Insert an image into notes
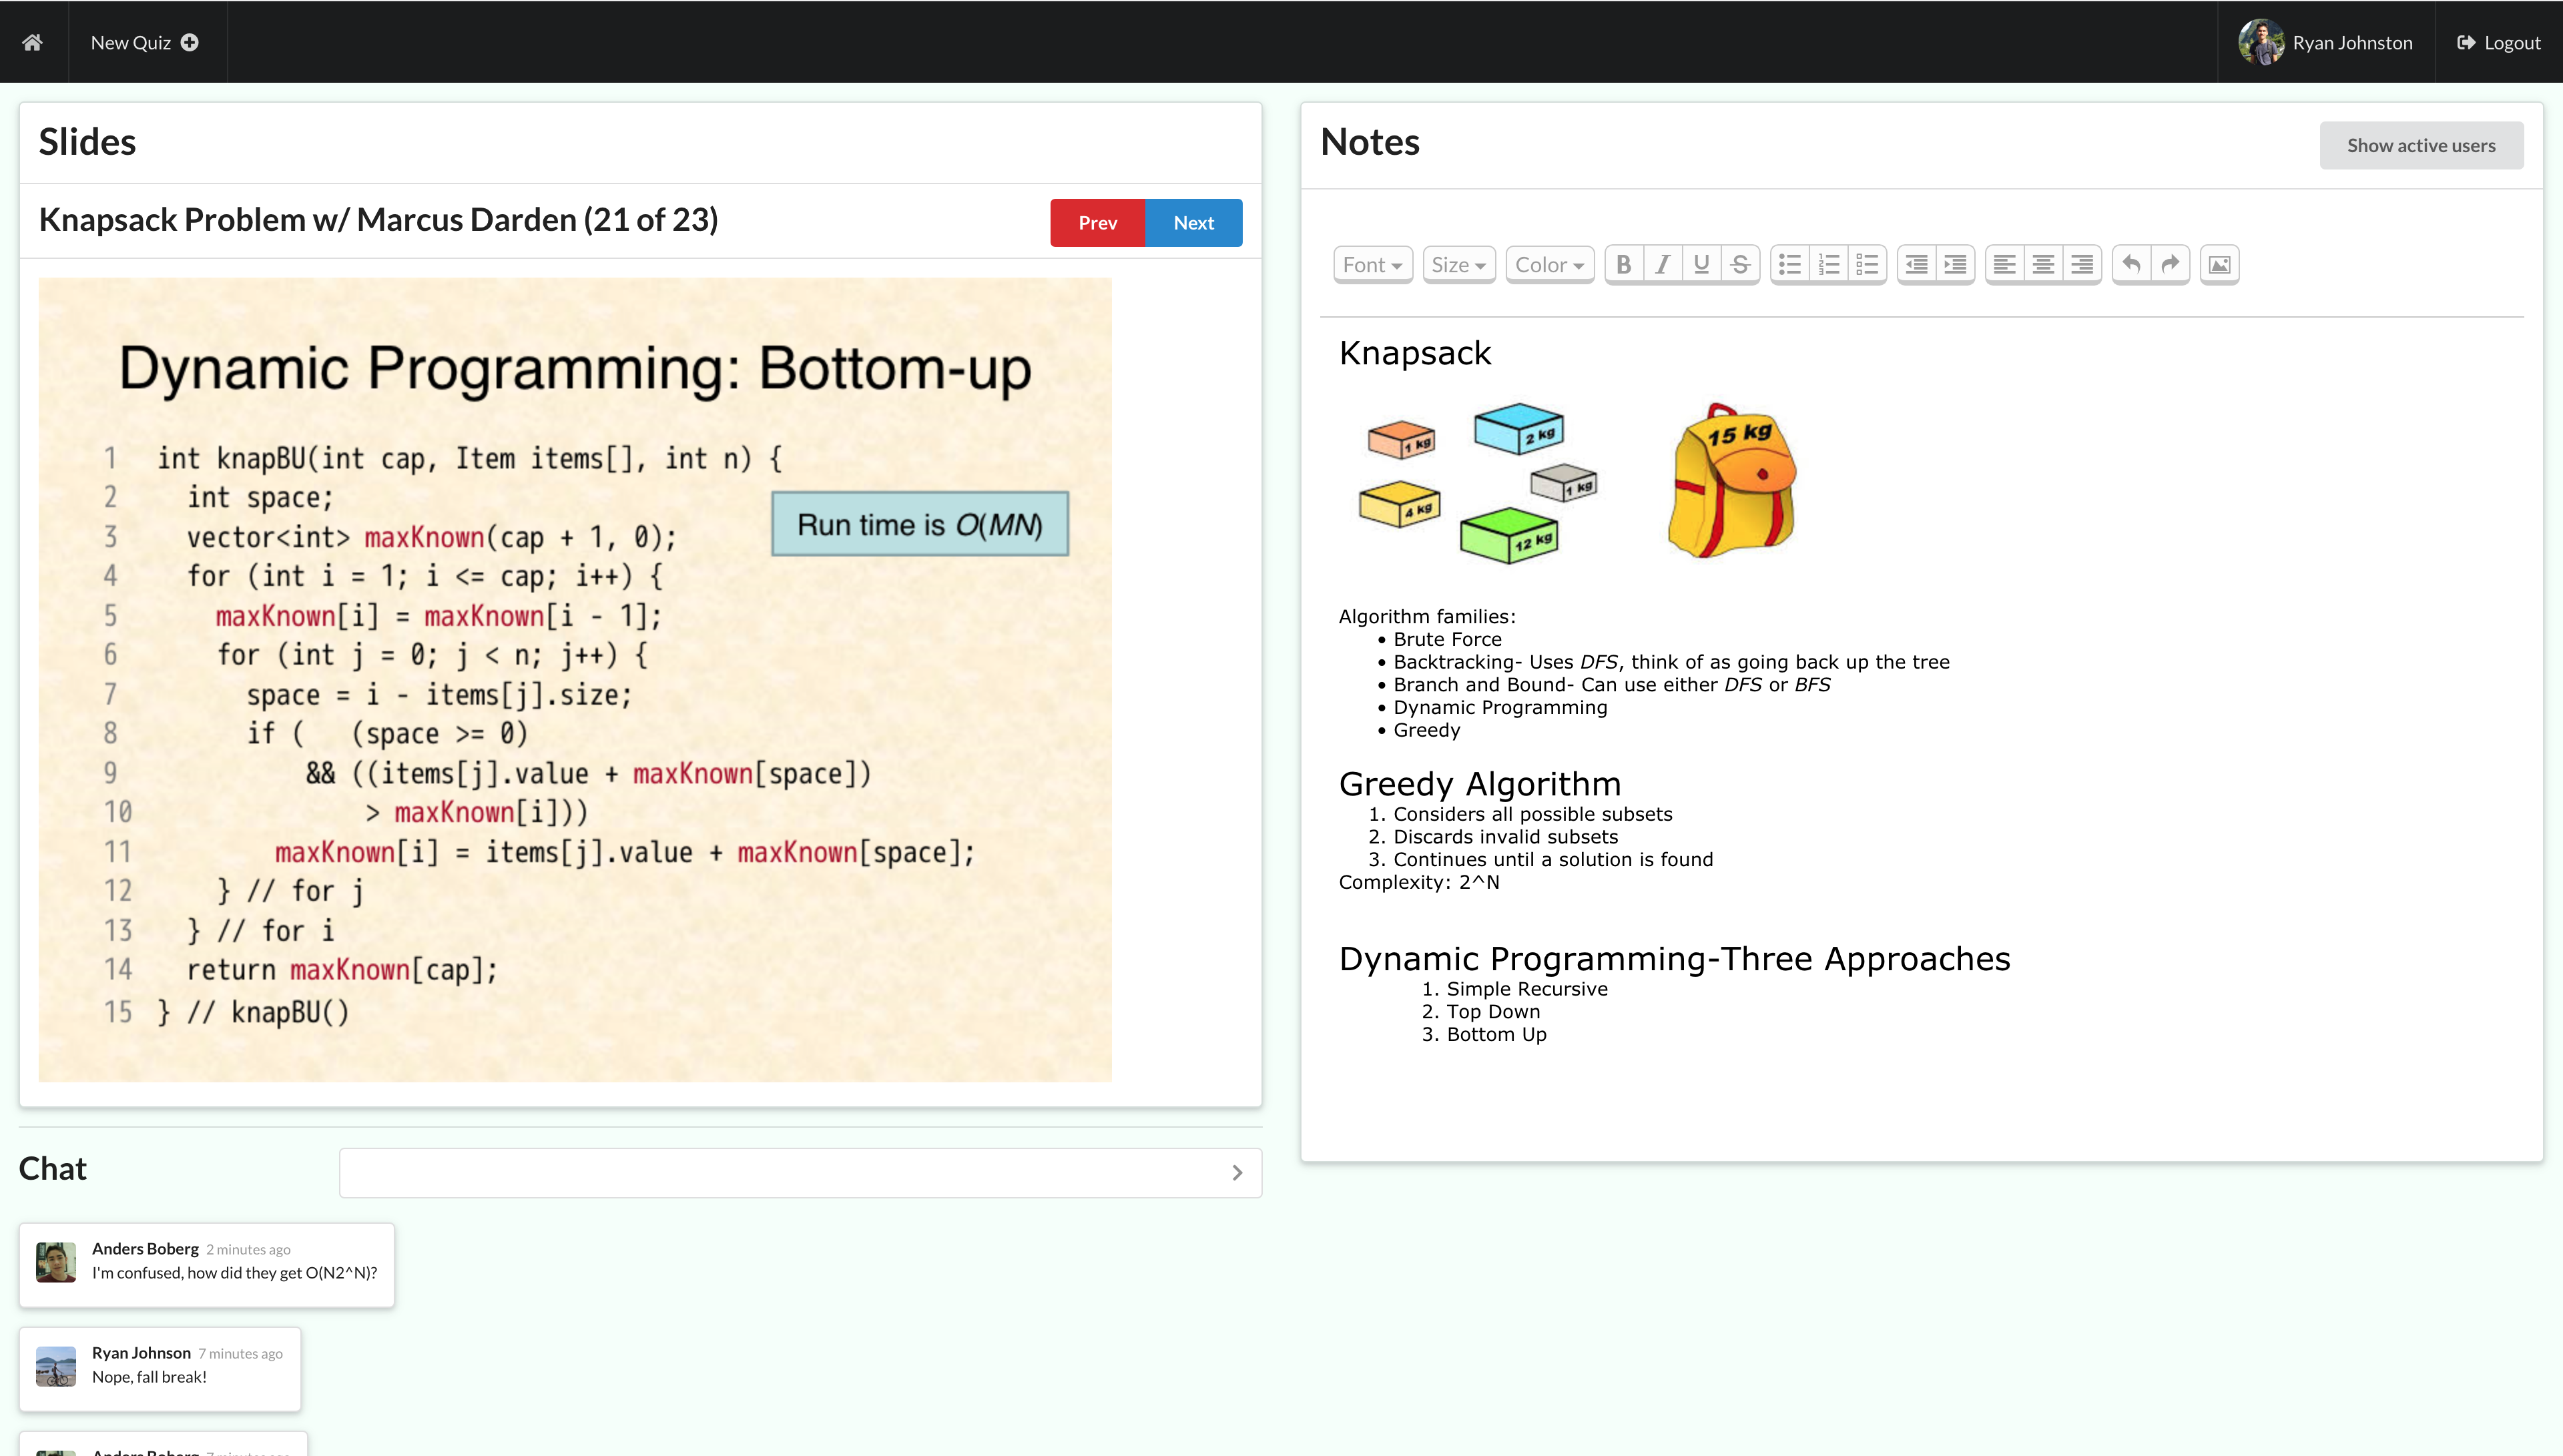Viewport: 2563px width, 1456px height. point(2219,265)
